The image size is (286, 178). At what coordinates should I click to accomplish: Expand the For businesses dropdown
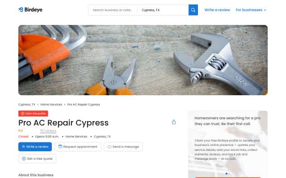(x=251, y=10)
